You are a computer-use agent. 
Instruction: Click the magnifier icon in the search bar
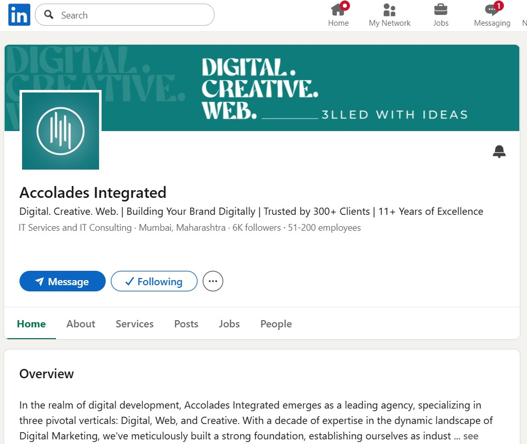click(49, 15)
